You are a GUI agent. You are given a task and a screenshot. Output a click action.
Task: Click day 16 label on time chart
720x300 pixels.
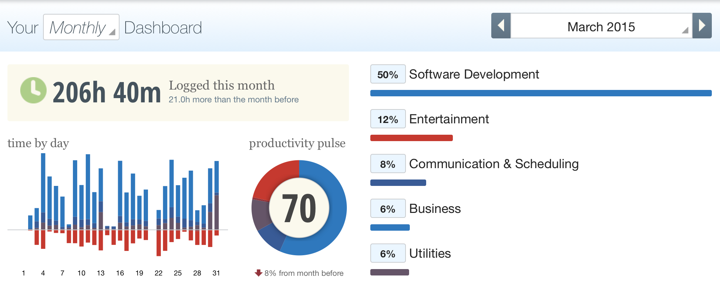click(x=120, y=273)
